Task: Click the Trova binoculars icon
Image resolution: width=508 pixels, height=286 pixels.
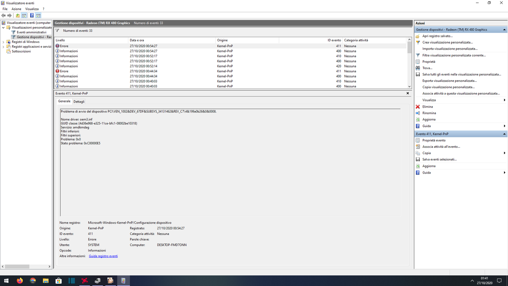Action: (418, 68)
